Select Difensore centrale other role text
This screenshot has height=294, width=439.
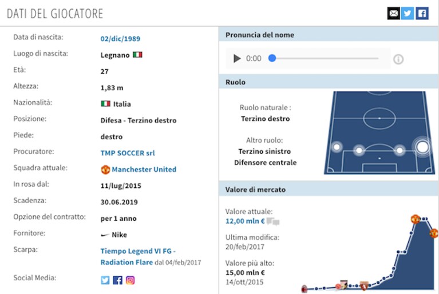pos(265,163)
